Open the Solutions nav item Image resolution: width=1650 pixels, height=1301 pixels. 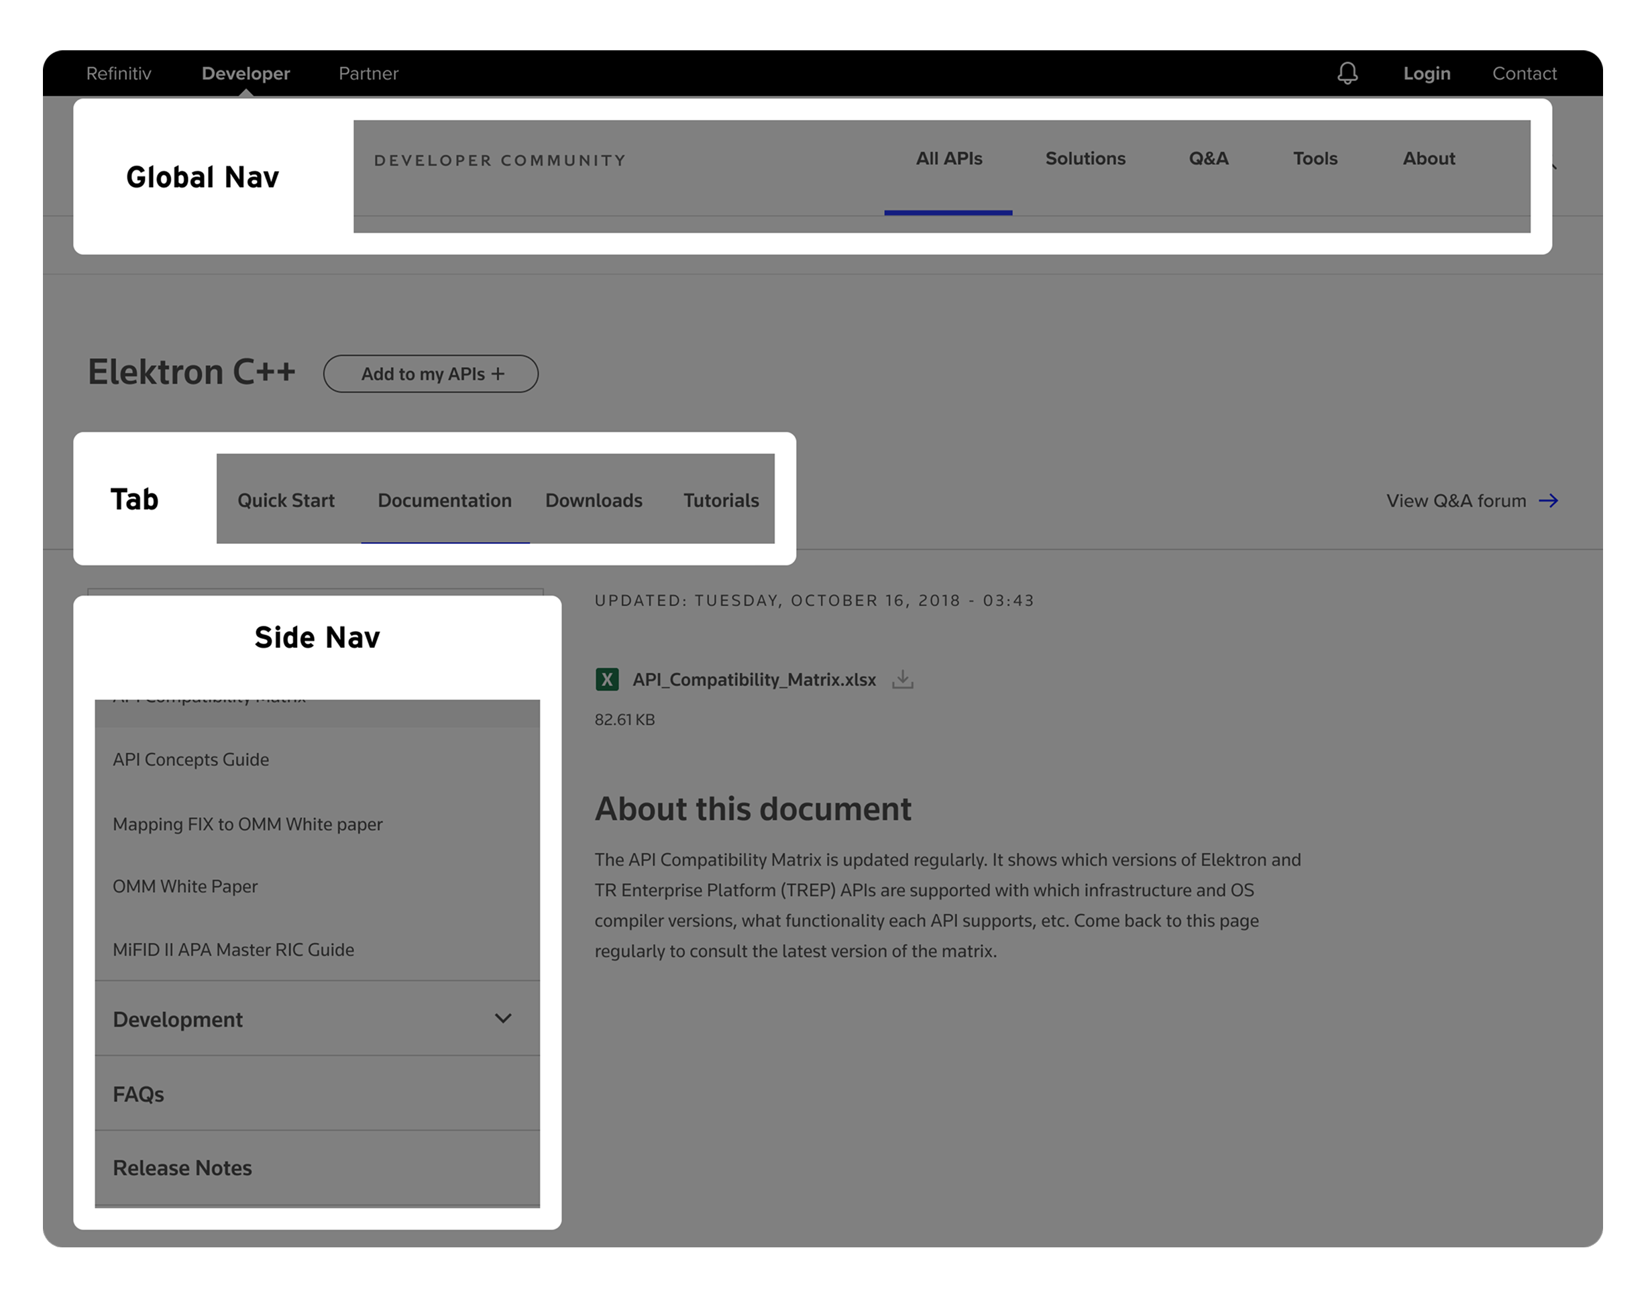coord(1085,158)
